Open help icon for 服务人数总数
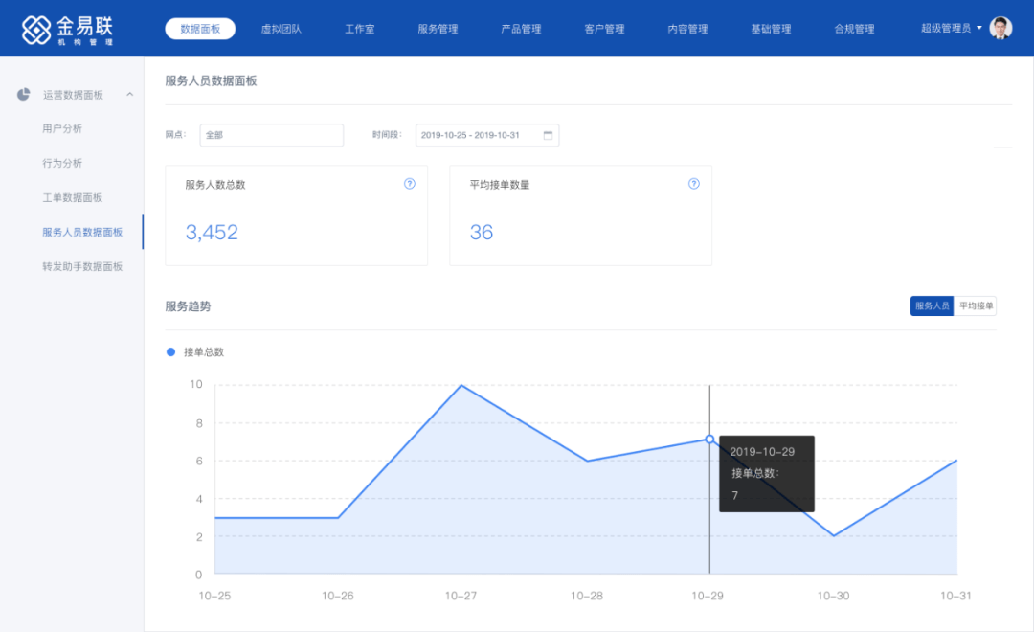 410,184
